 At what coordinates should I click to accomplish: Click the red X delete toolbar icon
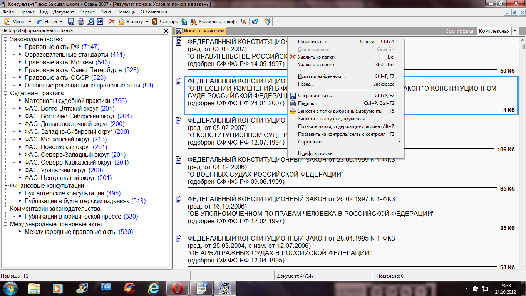tap(112, 22)
